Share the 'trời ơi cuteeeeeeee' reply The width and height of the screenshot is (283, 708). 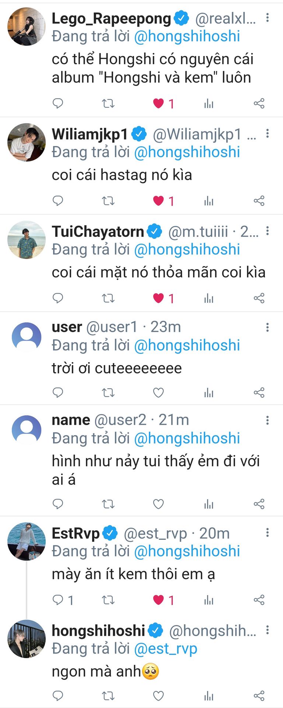pos(259,393)
